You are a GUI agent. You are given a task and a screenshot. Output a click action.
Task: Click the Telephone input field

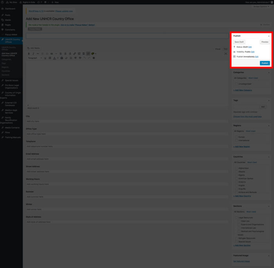click(127, 146)
